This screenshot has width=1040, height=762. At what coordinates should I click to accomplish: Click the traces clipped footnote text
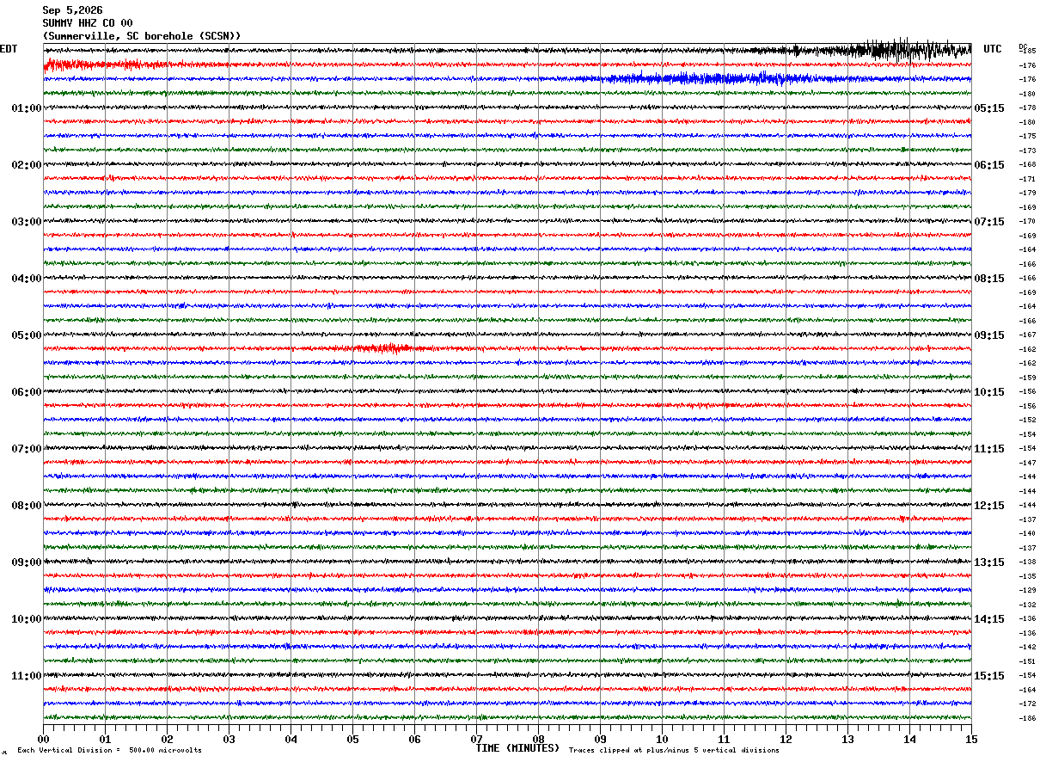point(674,750)
